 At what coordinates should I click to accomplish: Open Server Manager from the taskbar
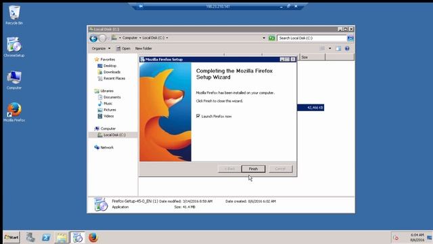click(30, 237)
